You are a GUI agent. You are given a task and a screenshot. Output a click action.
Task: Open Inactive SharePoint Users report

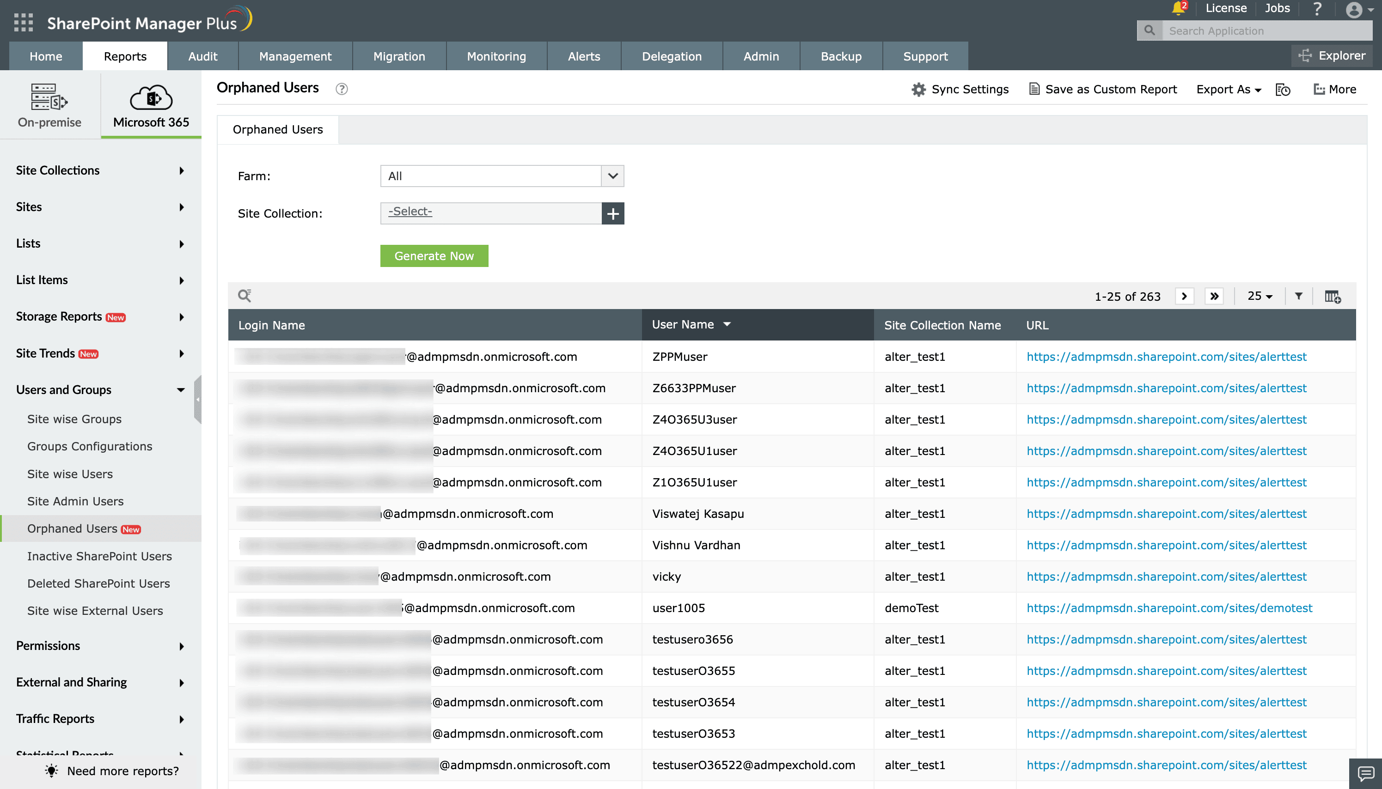point(99,556)
